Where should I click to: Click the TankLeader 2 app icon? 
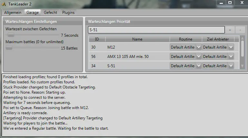tap(4, 4)
